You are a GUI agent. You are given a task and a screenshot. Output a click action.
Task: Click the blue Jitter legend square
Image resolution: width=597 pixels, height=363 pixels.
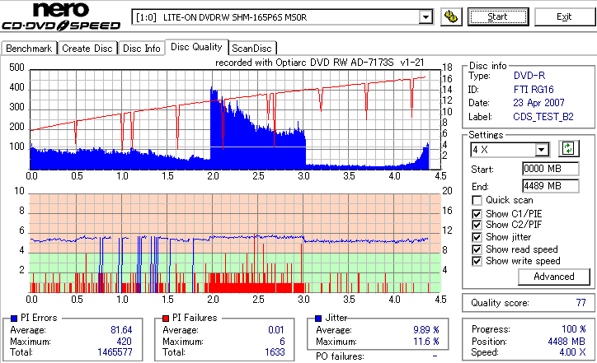pos(318,319)
